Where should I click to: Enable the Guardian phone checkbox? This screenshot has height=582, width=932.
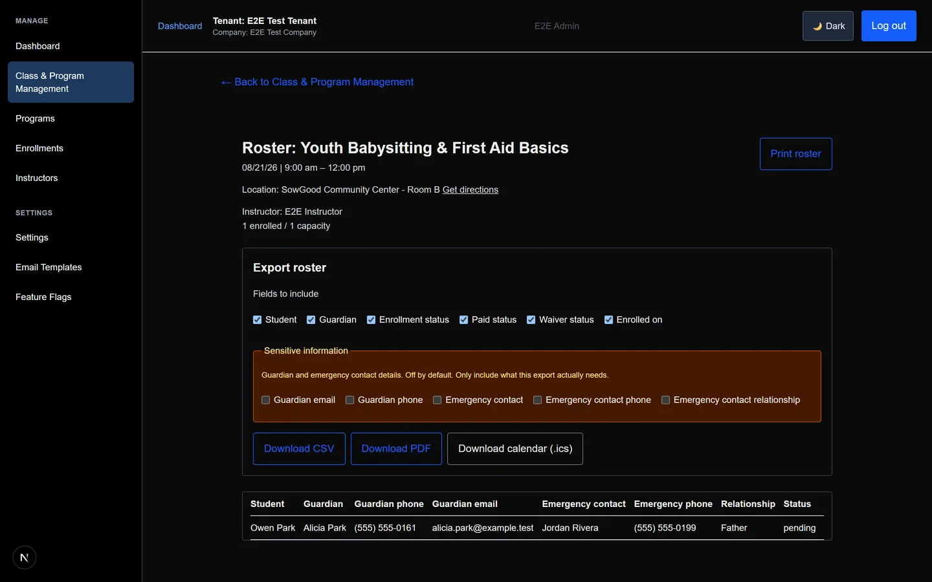click(350, 400)
